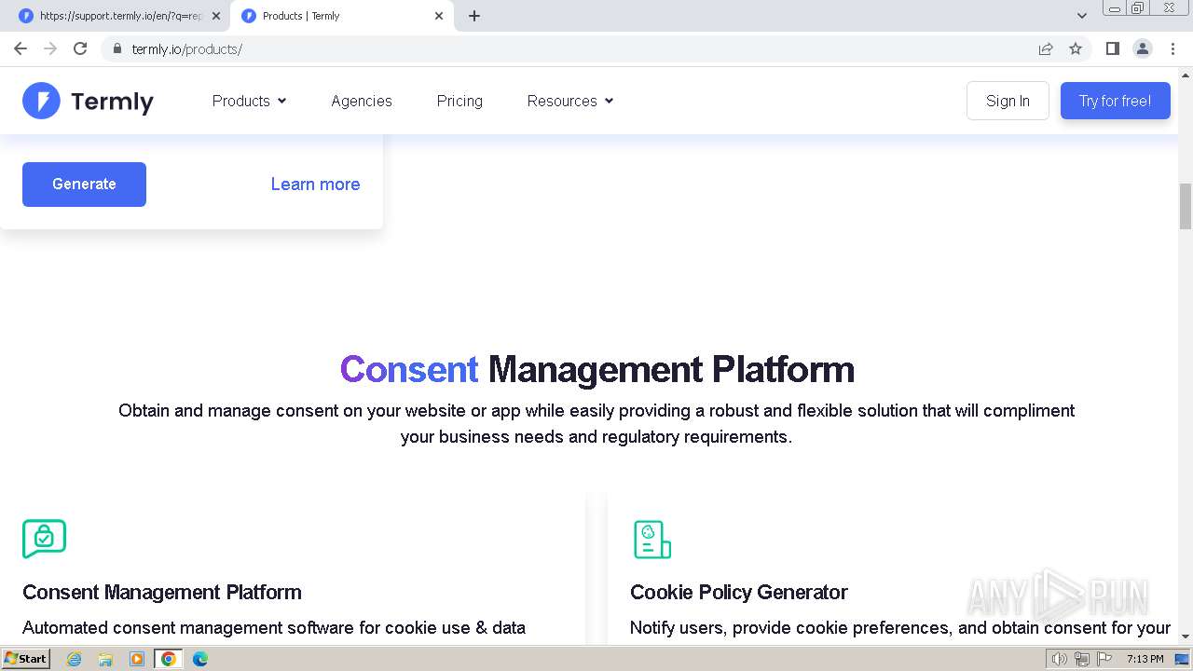Open the Windows Start menu

click(x=26, y=659)
